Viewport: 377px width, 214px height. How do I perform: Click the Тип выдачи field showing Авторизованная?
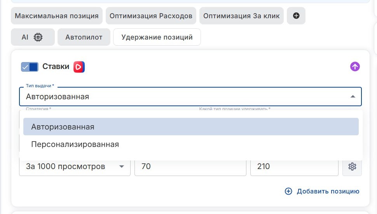(x=190, y=97)
